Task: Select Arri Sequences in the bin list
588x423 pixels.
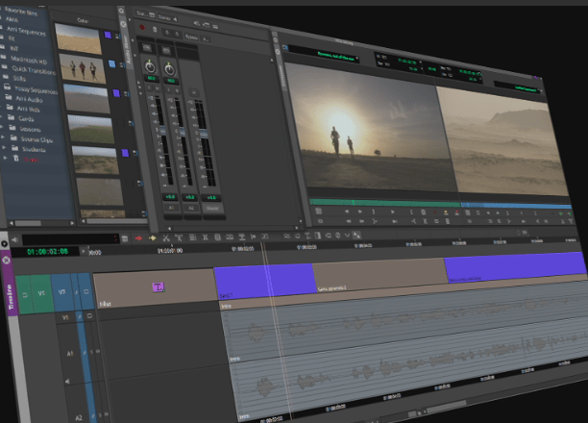Action: 26,31
